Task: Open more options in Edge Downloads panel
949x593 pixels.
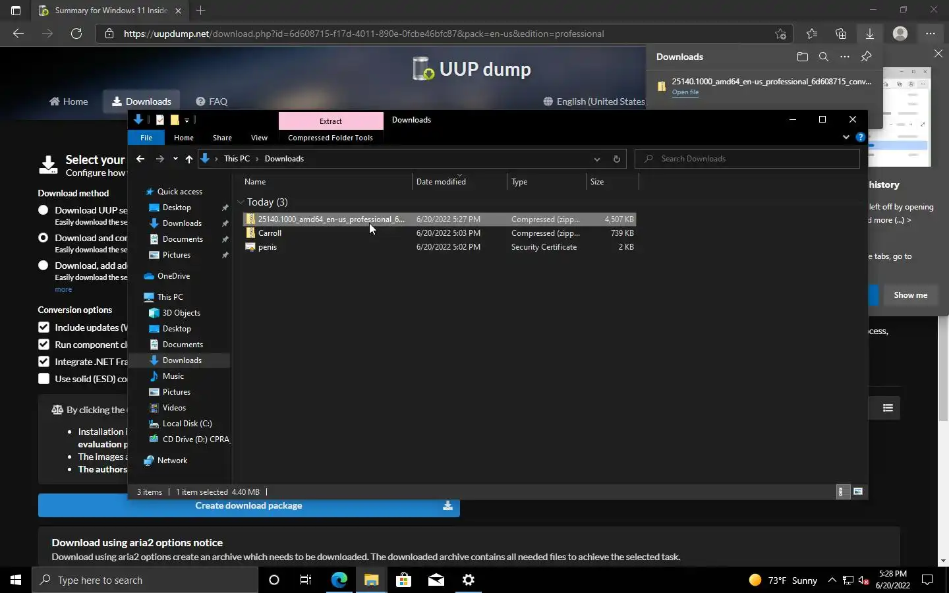Action: 845,57
